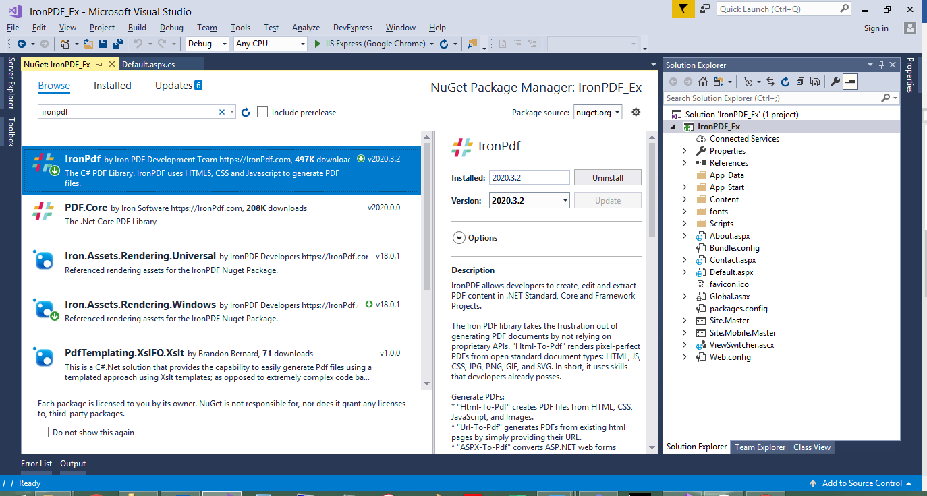Select packages.config in Solution Explorer

pos(738,309)
